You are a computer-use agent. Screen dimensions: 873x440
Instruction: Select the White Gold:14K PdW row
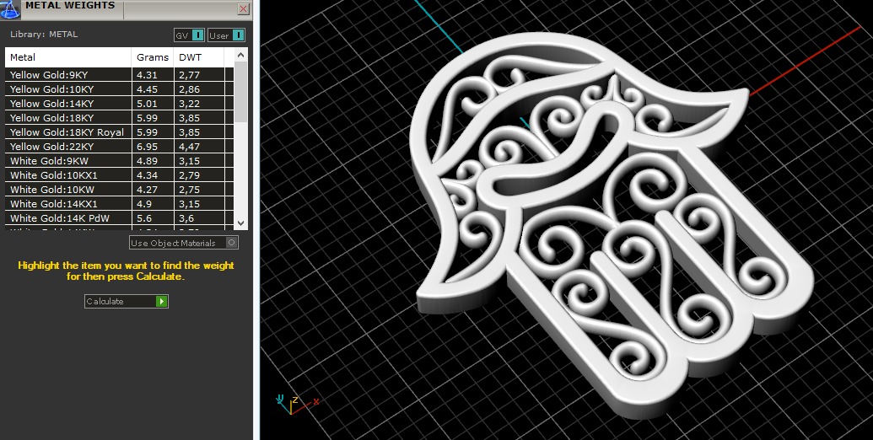(119, 218)
